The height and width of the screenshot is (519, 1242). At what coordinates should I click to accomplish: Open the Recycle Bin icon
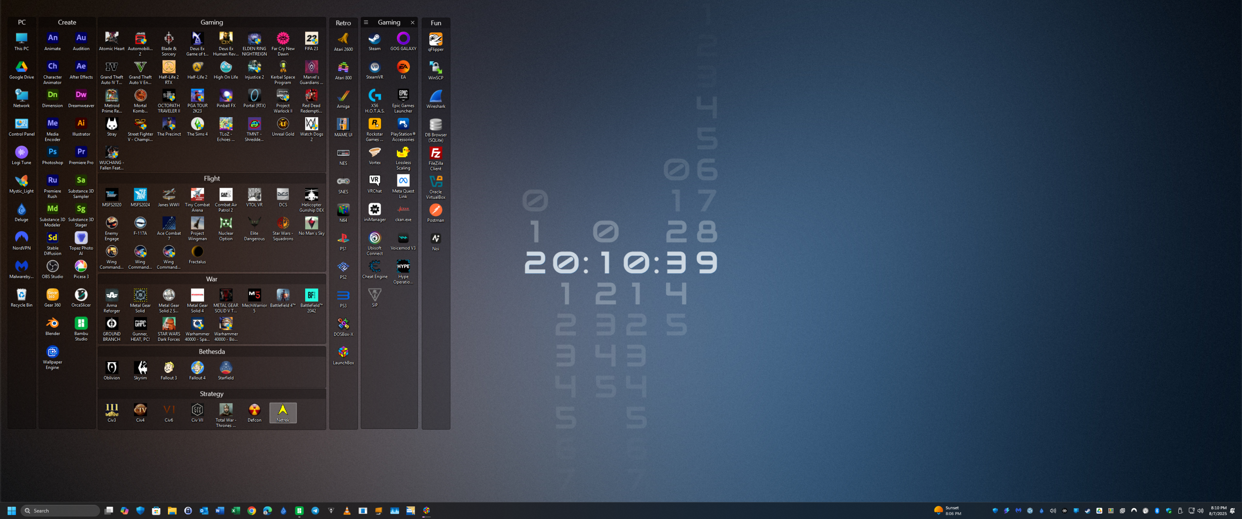coord(22,298)
